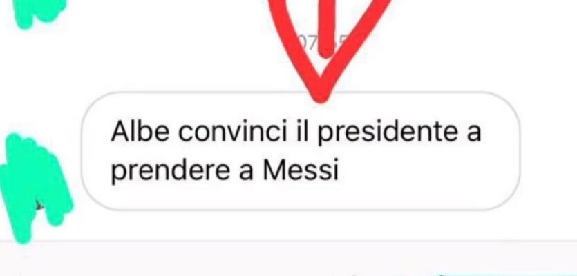577x276 pixels.
Task: Tap the word convinci in the bubble
Action: (232, 132)
